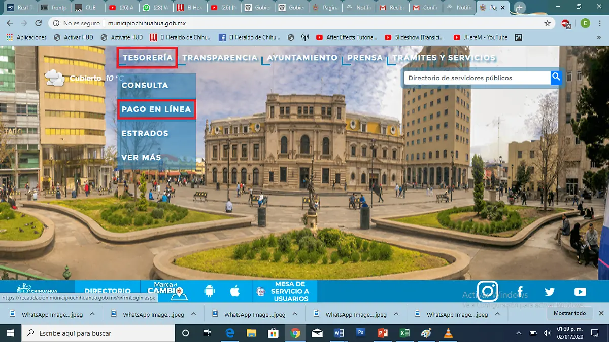Open Excel from the Windows taskbar

404,333
